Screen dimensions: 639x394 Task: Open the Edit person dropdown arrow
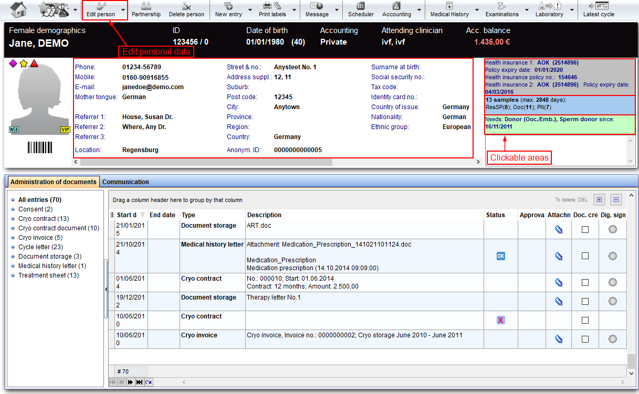point(123,10)
